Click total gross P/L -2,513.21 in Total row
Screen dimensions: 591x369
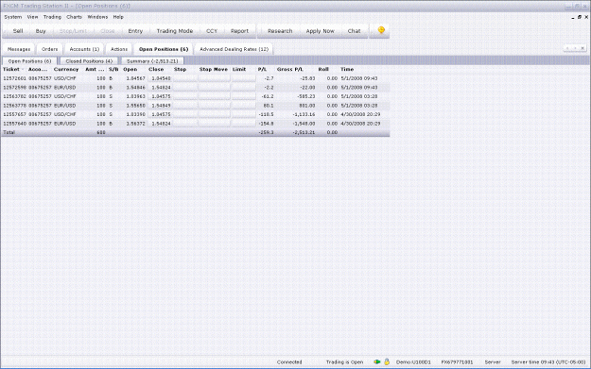[x=304, y=132]
